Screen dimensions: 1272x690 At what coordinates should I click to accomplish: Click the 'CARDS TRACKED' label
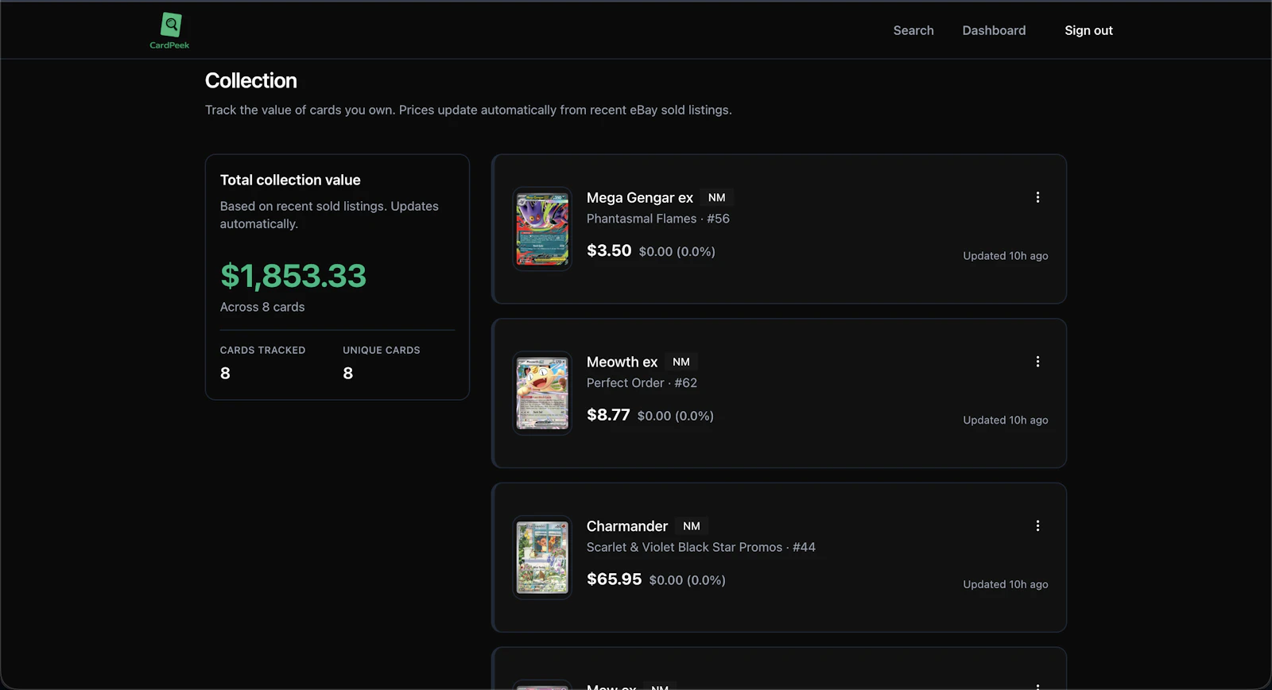pyautogui.click(x=262, y=351)
